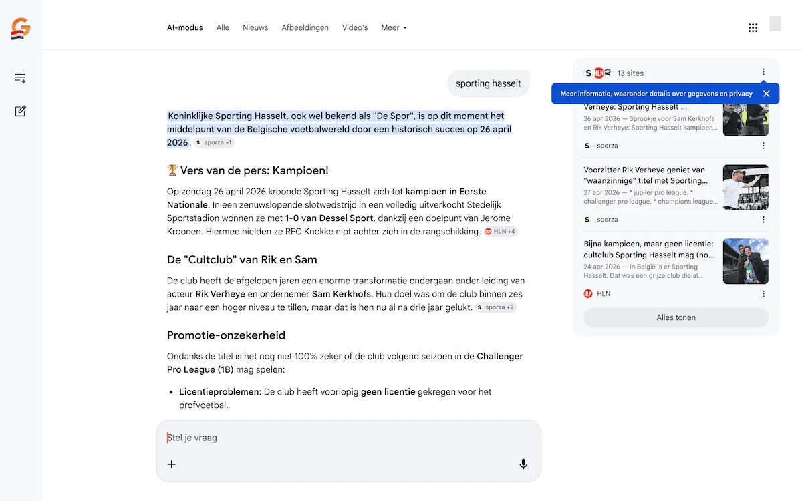Image resolution: width=802 pixels, height=501 pixels.
Task: Click the 13 sites label
Action: [x=630, y=73]
